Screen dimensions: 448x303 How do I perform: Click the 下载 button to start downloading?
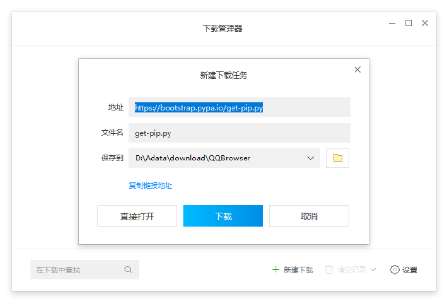pyautogui.click(x=223, y=215)
